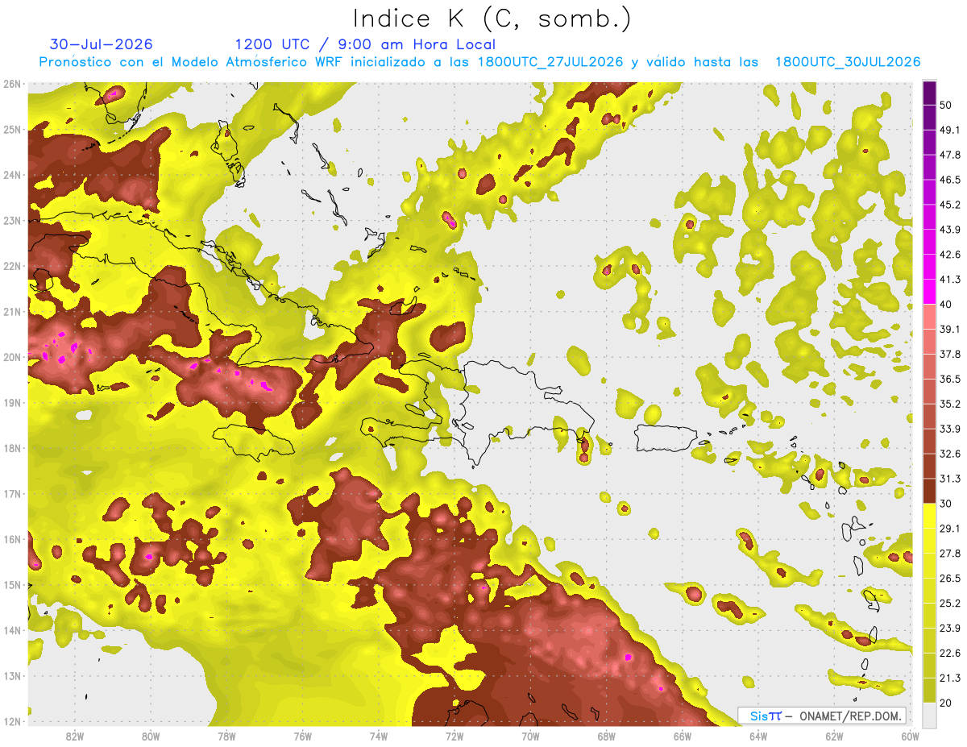Image resolution: width=967 pixels, height=747 pixels.
Task: Click the colorbar value 32.6
Action: pyautogui.click(x=950, y=454)
